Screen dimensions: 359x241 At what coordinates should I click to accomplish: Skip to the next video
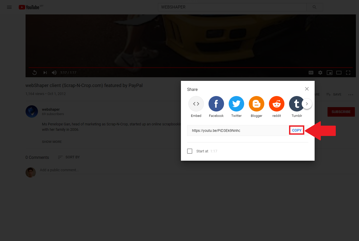pyautogui.click(x=45, y=73)
